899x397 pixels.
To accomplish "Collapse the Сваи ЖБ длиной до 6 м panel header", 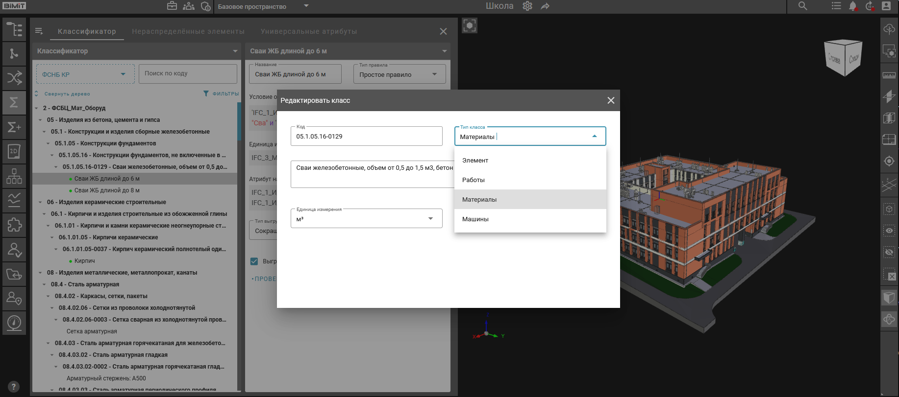I will point(445,51).
